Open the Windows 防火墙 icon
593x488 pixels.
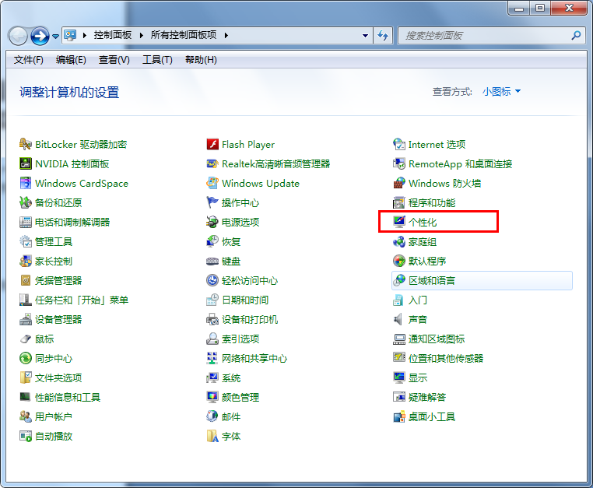point(399,183)
